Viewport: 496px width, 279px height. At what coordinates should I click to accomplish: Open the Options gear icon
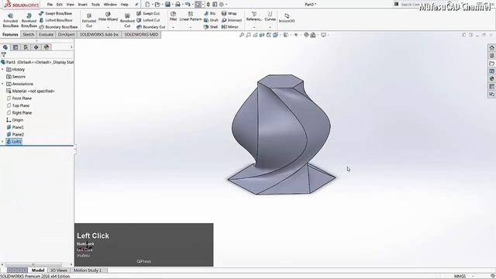point(222,5)
